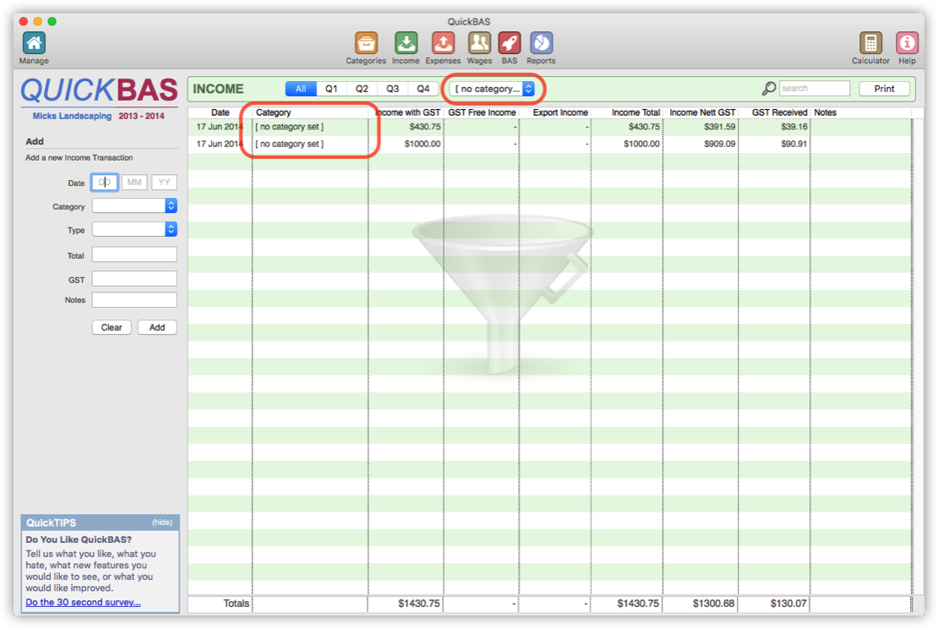Filter income by Q2
This screenshot has height=629, width=938.
362,89
